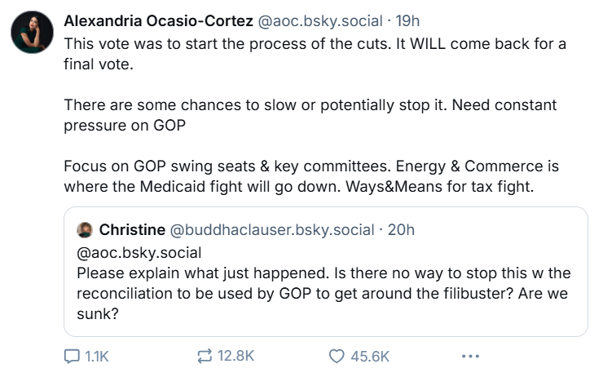Screen dimensions: 603x377
Task: Click Christine's small avatar in quoted post
Action: (85, 229)
